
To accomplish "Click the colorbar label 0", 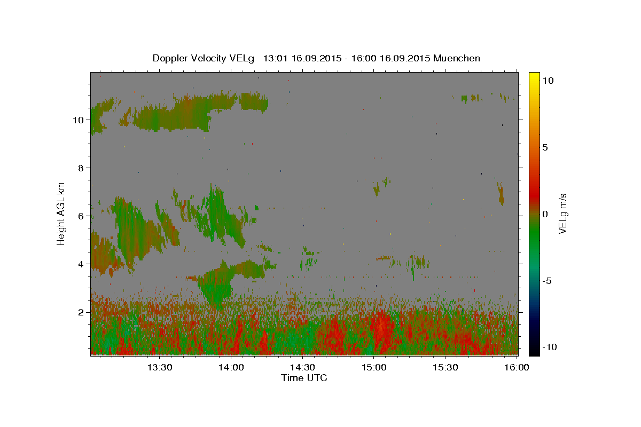I will pyautogui.click(x=545, y=214).
